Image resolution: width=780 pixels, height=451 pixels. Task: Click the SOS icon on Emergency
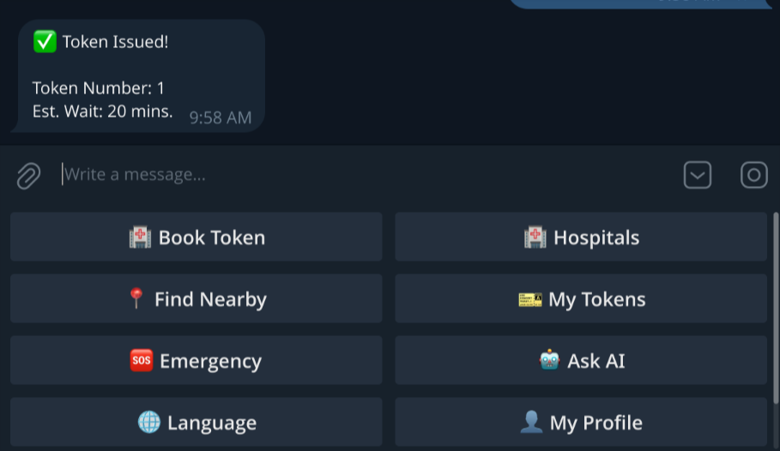click(x=141, y=361)
